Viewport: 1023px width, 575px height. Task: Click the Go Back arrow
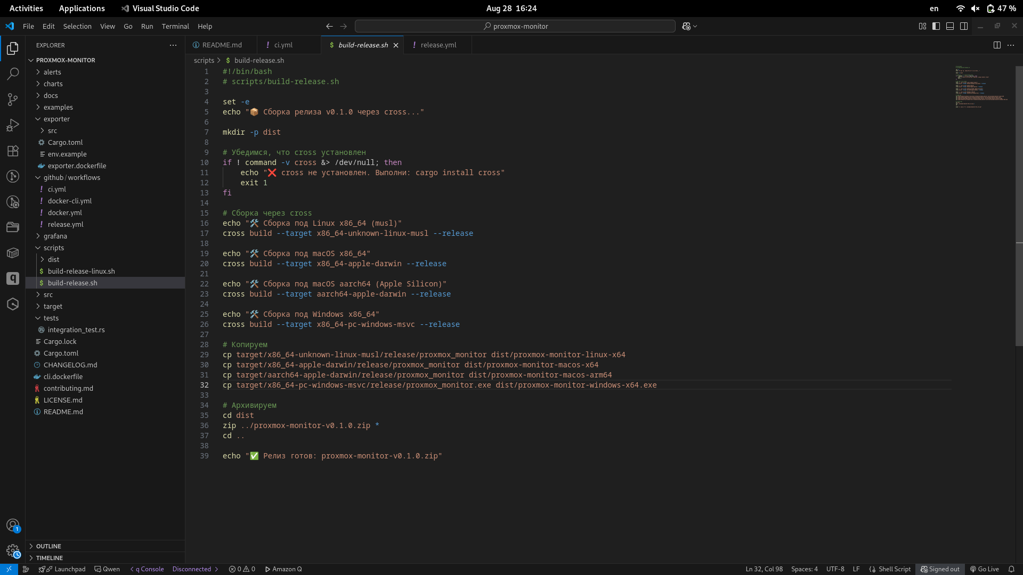329,26
